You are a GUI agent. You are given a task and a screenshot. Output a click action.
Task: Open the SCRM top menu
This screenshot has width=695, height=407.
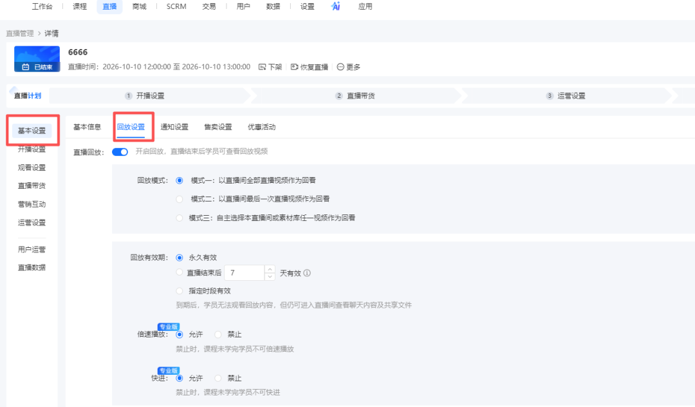pos(176,6)
